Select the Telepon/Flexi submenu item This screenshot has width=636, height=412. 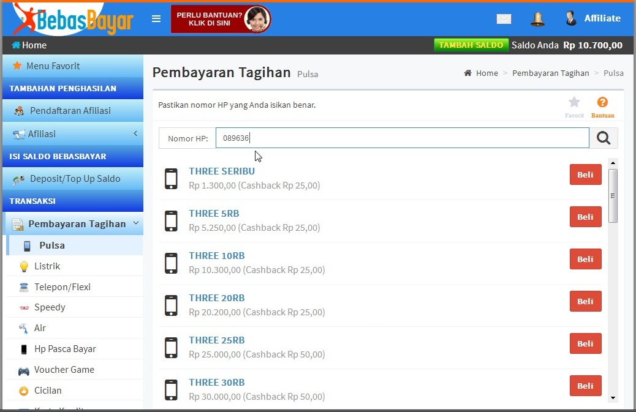point(75,287)
